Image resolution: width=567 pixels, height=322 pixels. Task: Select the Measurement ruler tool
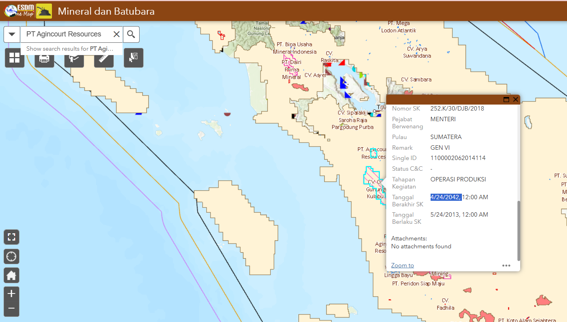(103, 58)
